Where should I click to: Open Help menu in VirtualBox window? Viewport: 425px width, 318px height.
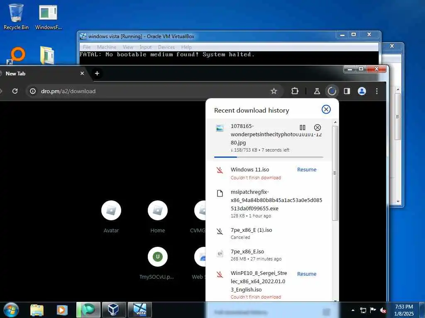point(186,47)
